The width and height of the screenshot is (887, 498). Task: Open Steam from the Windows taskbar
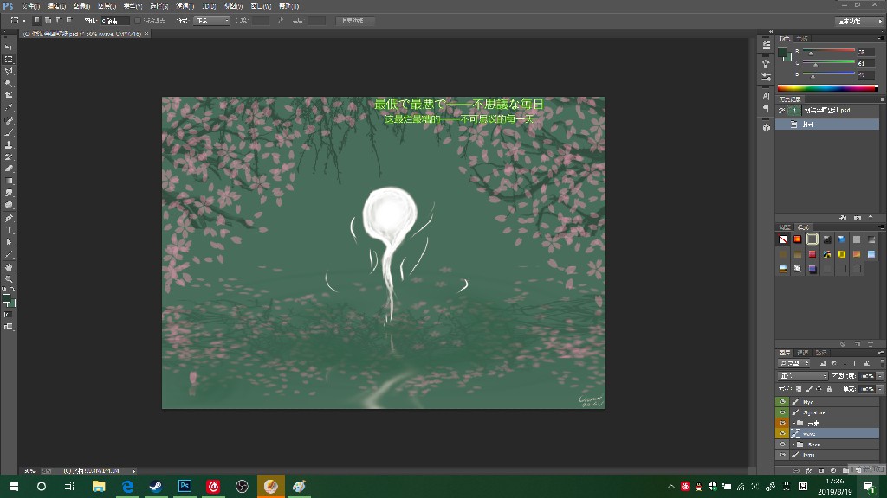[156, 487]
